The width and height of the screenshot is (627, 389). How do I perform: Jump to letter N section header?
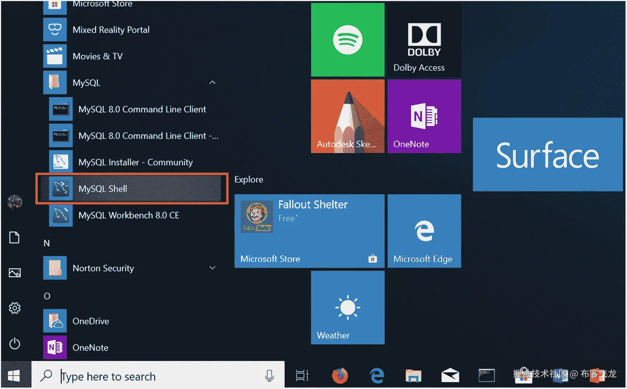point(47,243)
